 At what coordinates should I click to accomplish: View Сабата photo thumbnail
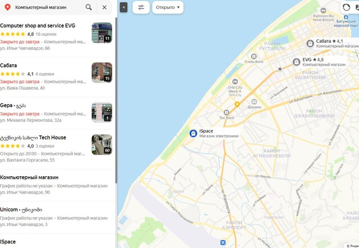(x=102, y=72)
